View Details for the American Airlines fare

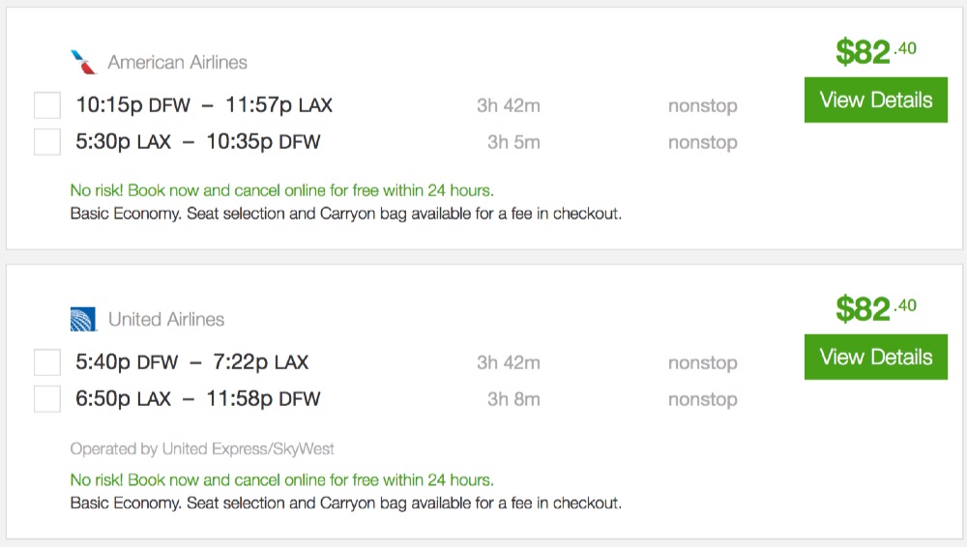pyautogui.click(x=875, y=101)
